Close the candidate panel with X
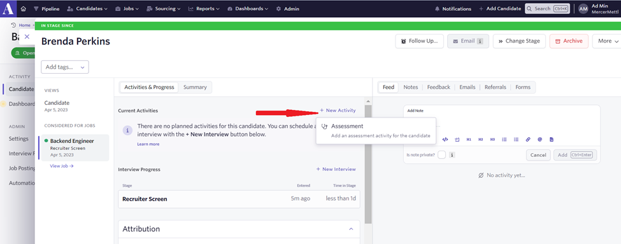This screenshot has height=244, width=621. [x=27, y=36]
